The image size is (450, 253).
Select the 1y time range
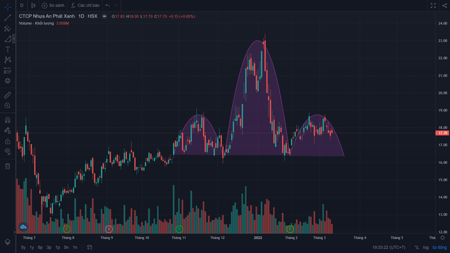click(32, 247)
